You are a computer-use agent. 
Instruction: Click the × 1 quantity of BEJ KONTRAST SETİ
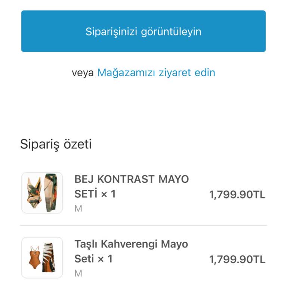[107, 194]
